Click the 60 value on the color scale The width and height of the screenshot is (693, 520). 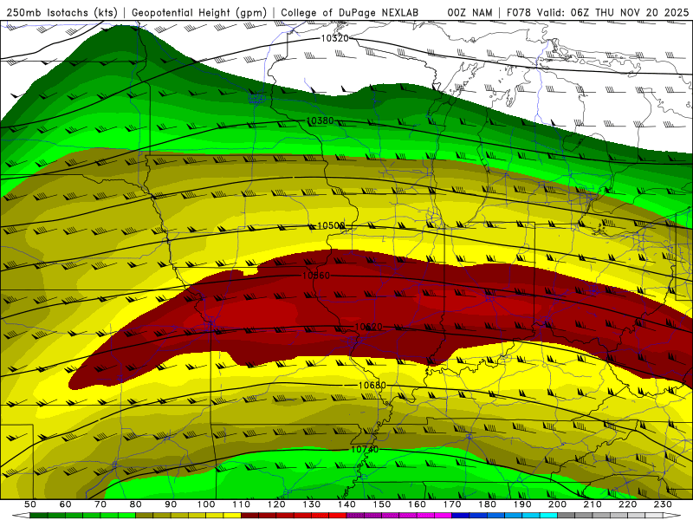coord(66,504)
